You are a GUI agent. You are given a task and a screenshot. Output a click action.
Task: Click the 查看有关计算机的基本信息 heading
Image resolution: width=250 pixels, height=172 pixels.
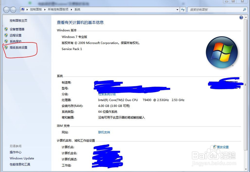pos(80,22)
